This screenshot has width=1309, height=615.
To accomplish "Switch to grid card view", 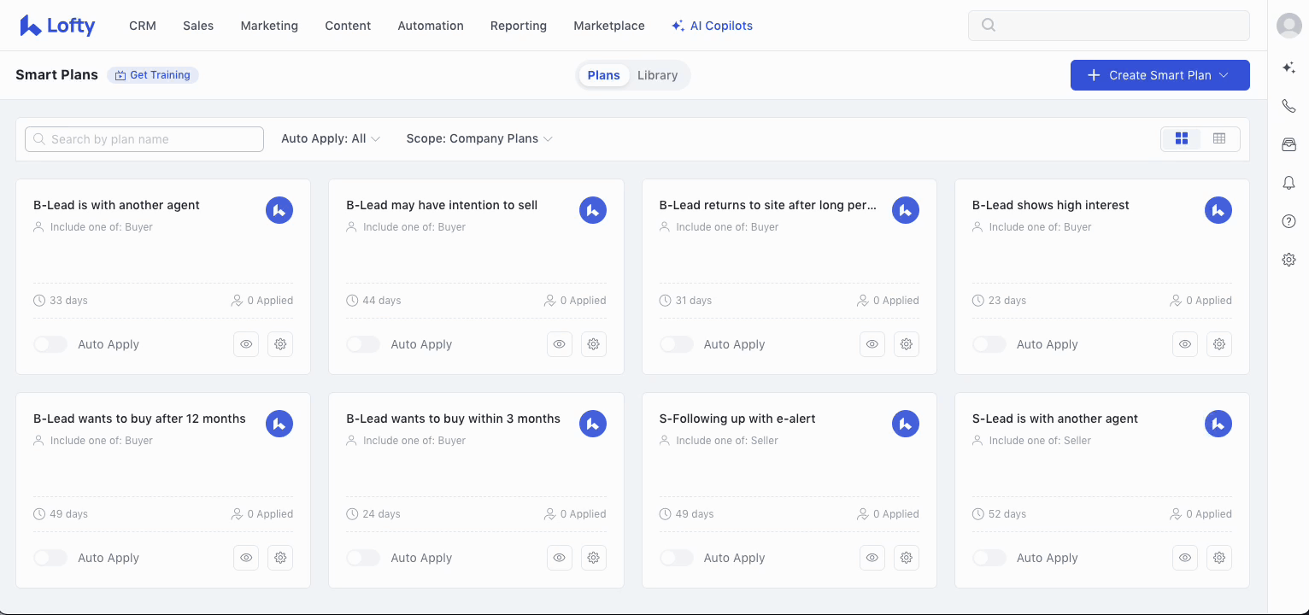I will pyautogui.click(x=1182, y=138).
